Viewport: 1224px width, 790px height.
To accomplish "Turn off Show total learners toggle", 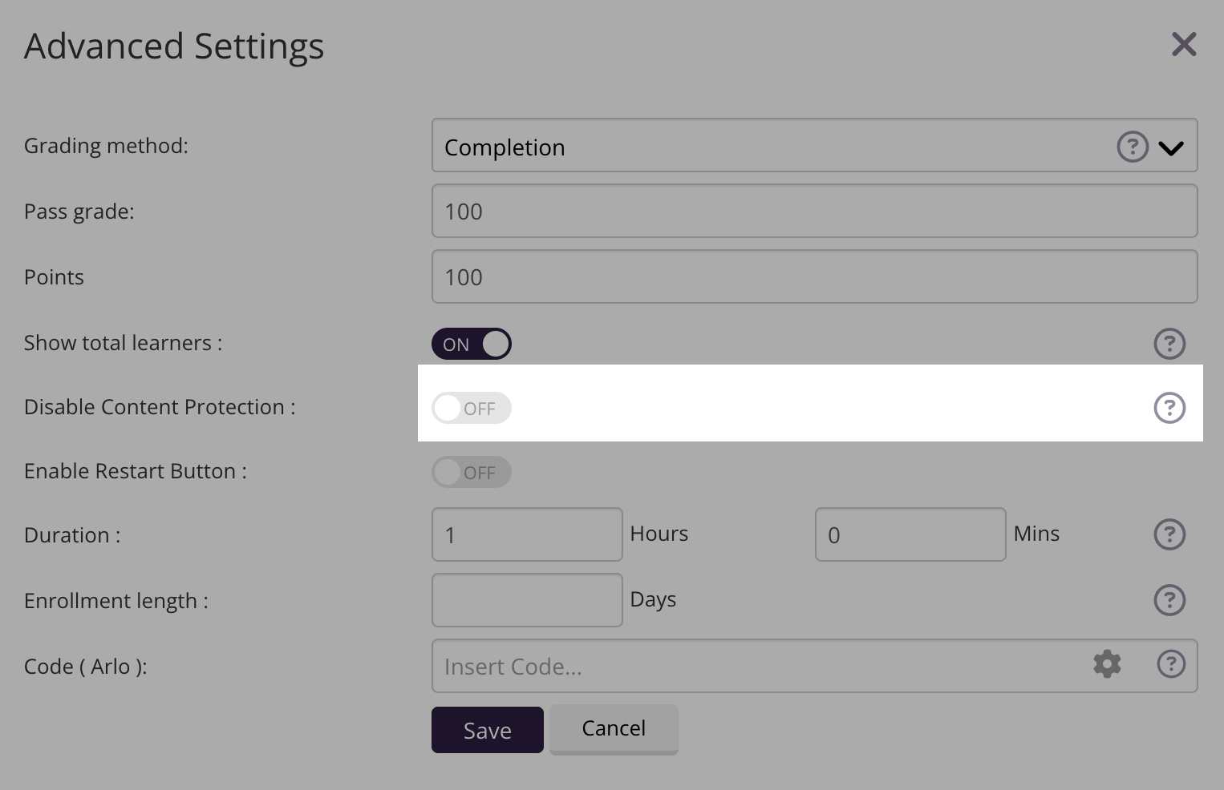I will pyautogui.click(x=472, y=344).
